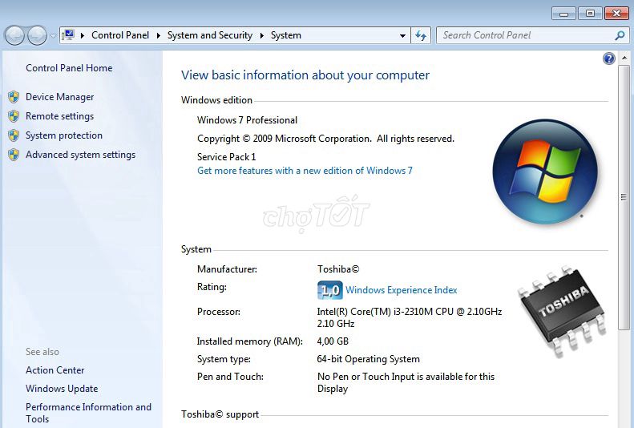The image size is (634, 428).
Task: Expand the recent pages dropdown near Back button
Action: click(x=53, y=35)
